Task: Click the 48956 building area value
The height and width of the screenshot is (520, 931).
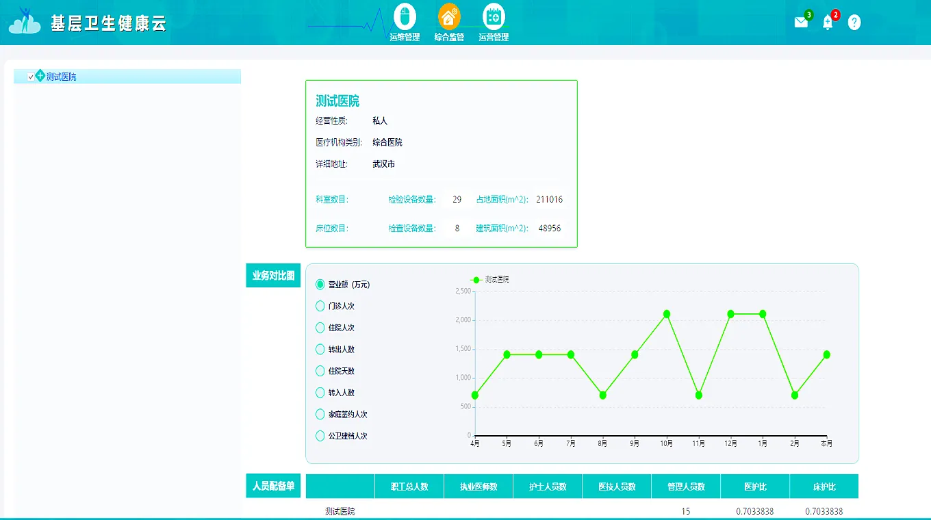Action: click(550, 229)
